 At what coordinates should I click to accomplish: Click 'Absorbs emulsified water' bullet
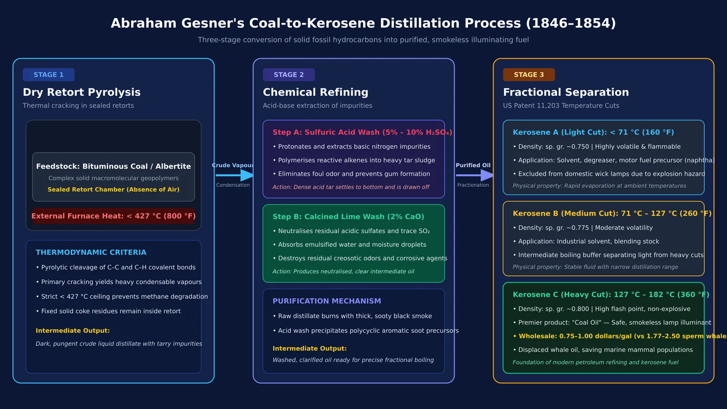pos(349,244)
